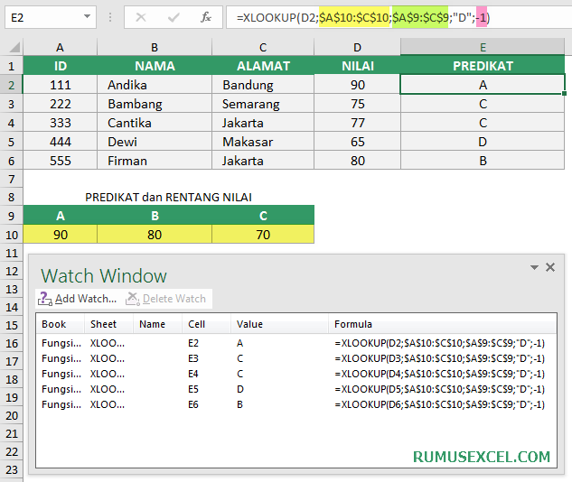Select the E5 watch row entry
The image size is (572, 482).
point(296,389)
